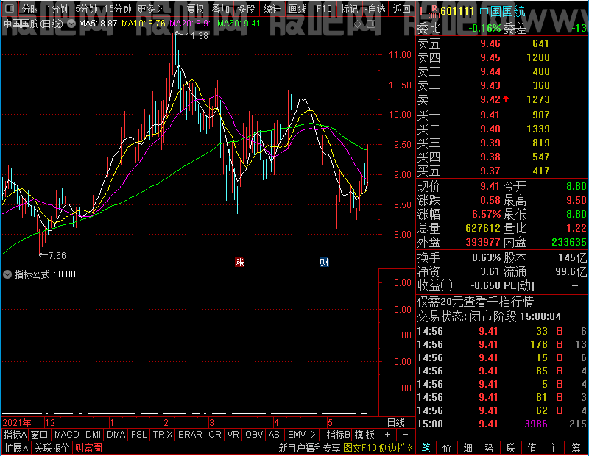The image size is (589, 456).
Task: Select the 联 tab in bottom right
Action: (x=510, y=448)
